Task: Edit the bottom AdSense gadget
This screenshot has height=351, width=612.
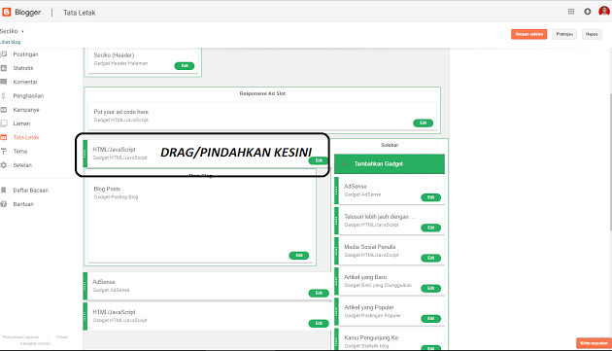Action: (x=319, y=293)
